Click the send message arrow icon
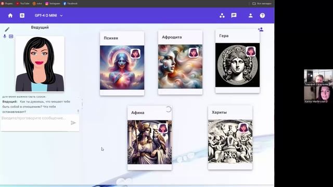The height and width of the screenshot is (187, 333). coord(73,123)
